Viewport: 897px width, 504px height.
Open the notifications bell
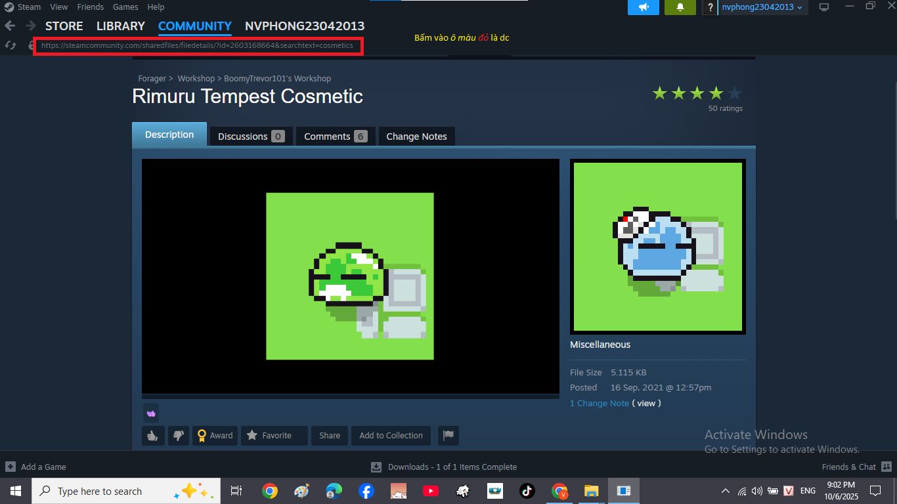(x=680, y=7)
